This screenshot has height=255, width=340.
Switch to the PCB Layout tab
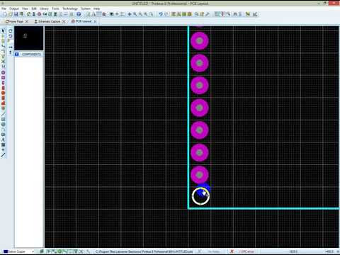pyautogui.click(x=81, y=21)
